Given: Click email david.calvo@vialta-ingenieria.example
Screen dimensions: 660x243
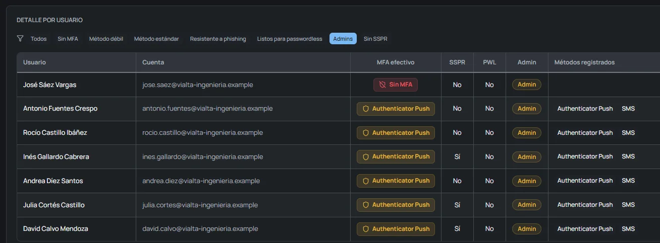Looking at the screenshot, I should click(x=200, y=229).
